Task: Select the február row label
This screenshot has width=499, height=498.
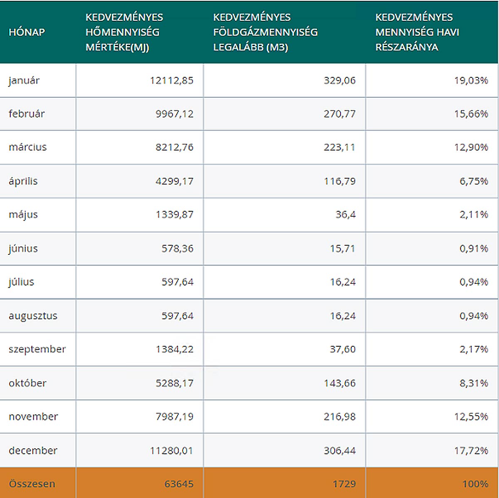Action: click(x=27, y=113)
